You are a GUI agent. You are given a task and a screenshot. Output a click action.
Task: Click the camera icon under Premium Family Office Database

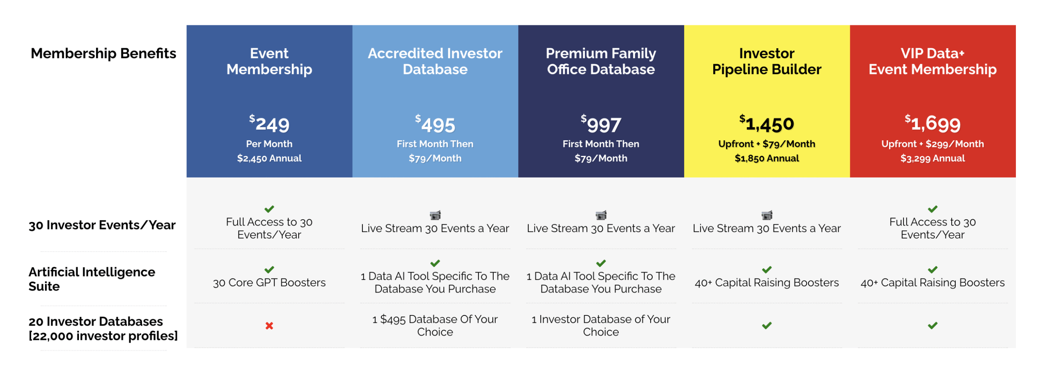(600, 215)
